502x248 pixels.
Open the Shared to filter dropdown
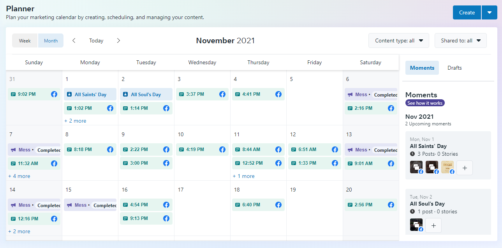pyautogui.click(x=460, y=40)
